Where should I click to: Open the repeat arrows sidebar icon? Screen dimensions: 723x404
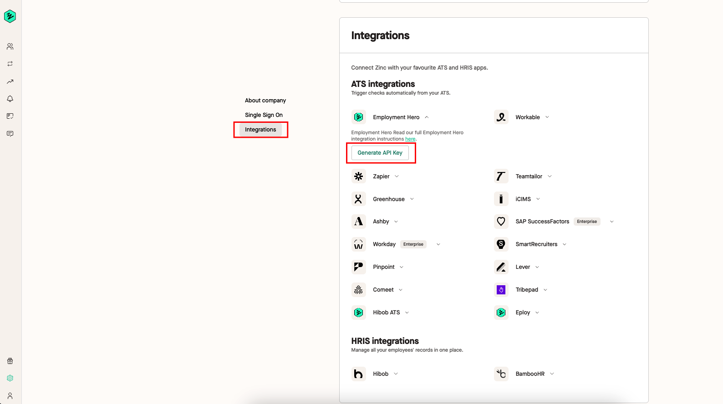pyautogui.click(x=10, y=64)
